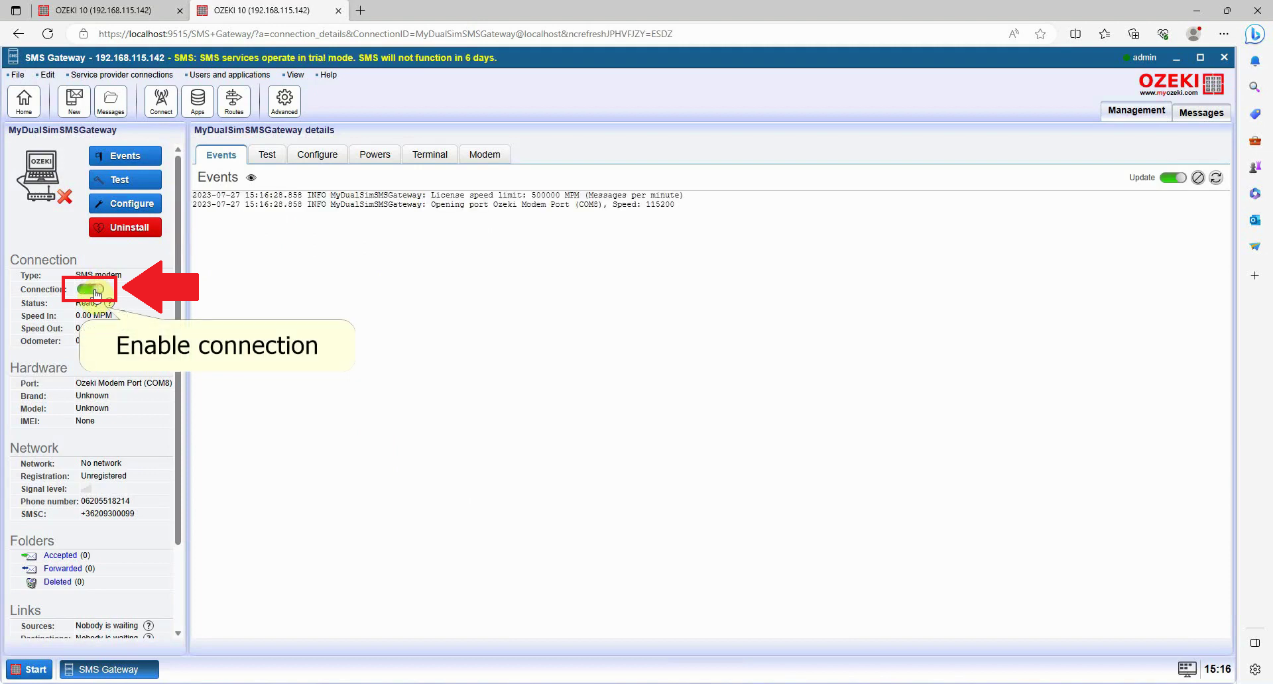Click the blue Test button
1273x684 pixels.
coord(125,180)
